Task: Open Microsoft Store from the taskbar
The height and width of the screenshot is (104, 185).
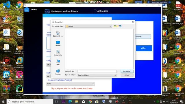Action: [97, 101]
